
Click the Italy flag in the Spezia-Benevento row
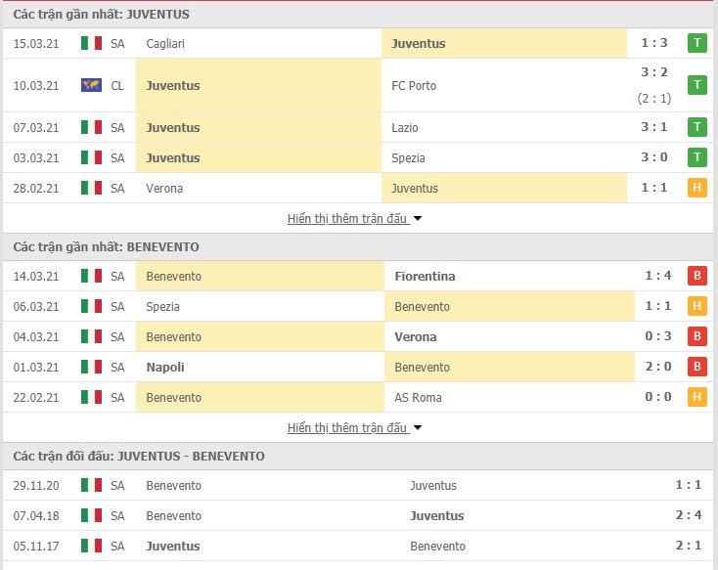click(x=91, y=306)
